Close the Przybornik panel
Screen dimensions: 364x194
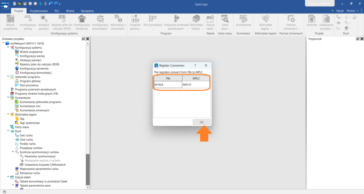[x=362, y=39]
